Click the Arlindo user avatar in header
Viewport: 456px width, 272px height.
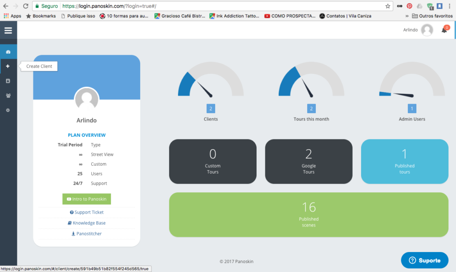427,30
